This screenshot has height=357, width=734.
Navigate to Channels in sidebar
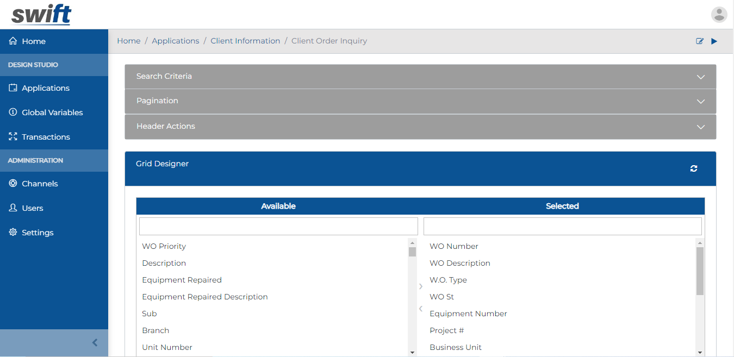[x=40, y=184]
